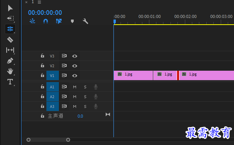Viewport: 234px width, 145px height.
Task: Select the second 1.jpg clip on V1
Action: tap(165, 75)
